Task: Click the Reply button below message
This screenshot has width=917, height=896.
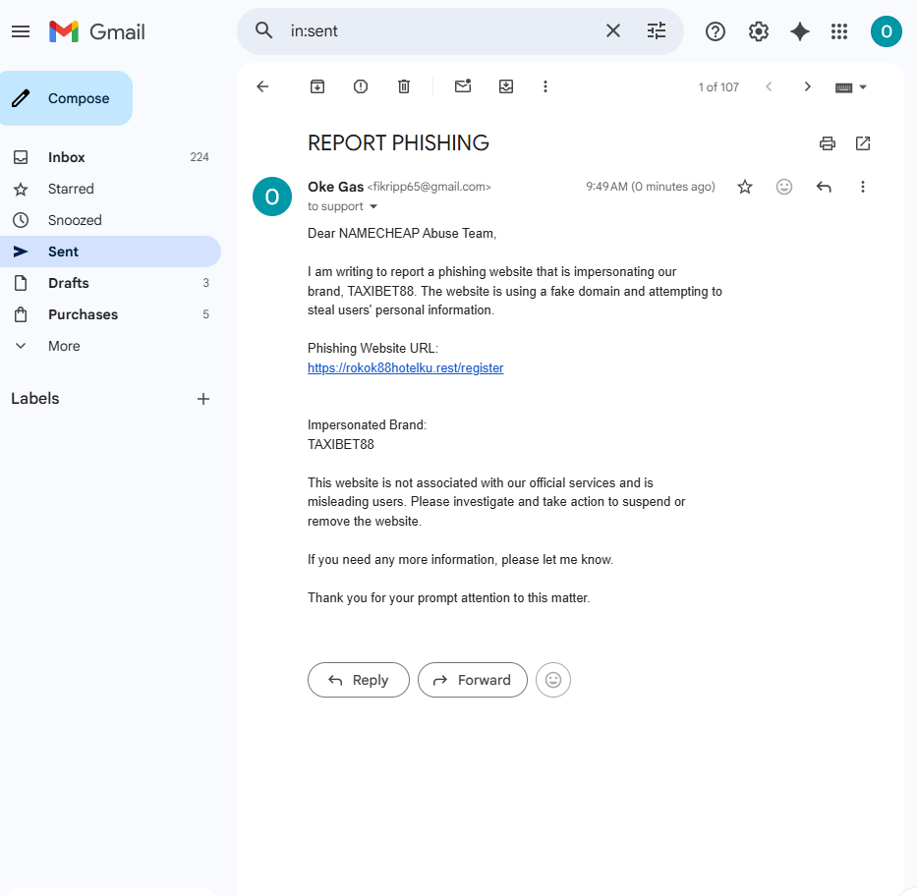Action: coord(359,680)
